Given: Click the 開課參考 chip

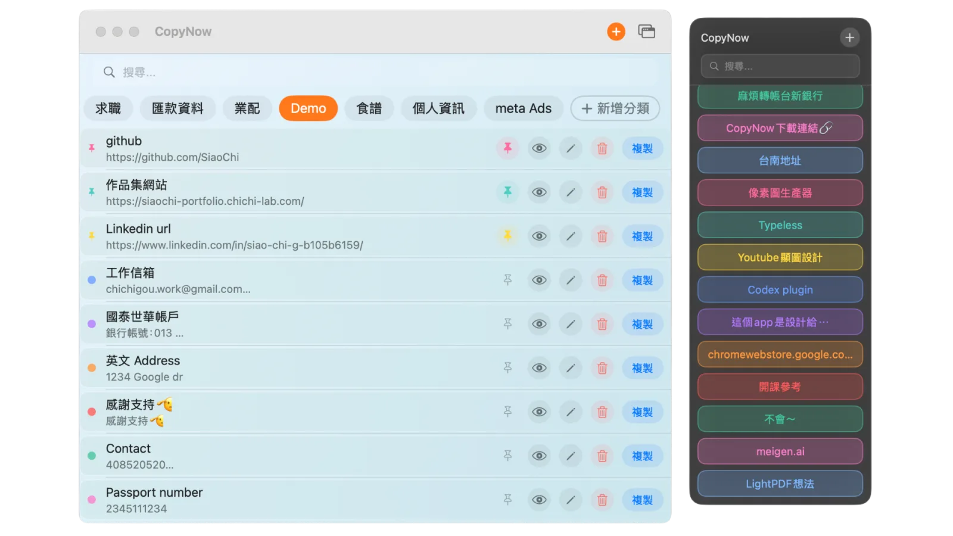Looking at the screenshot, I should (x=780, y=387).
